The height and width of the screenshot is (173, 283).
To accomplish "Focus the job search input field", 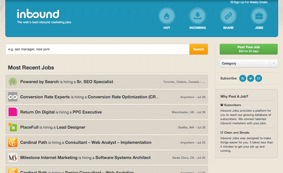I will 98,49.
